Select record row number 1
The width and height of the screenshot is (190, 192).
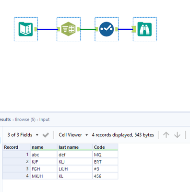tap(16, 155)
